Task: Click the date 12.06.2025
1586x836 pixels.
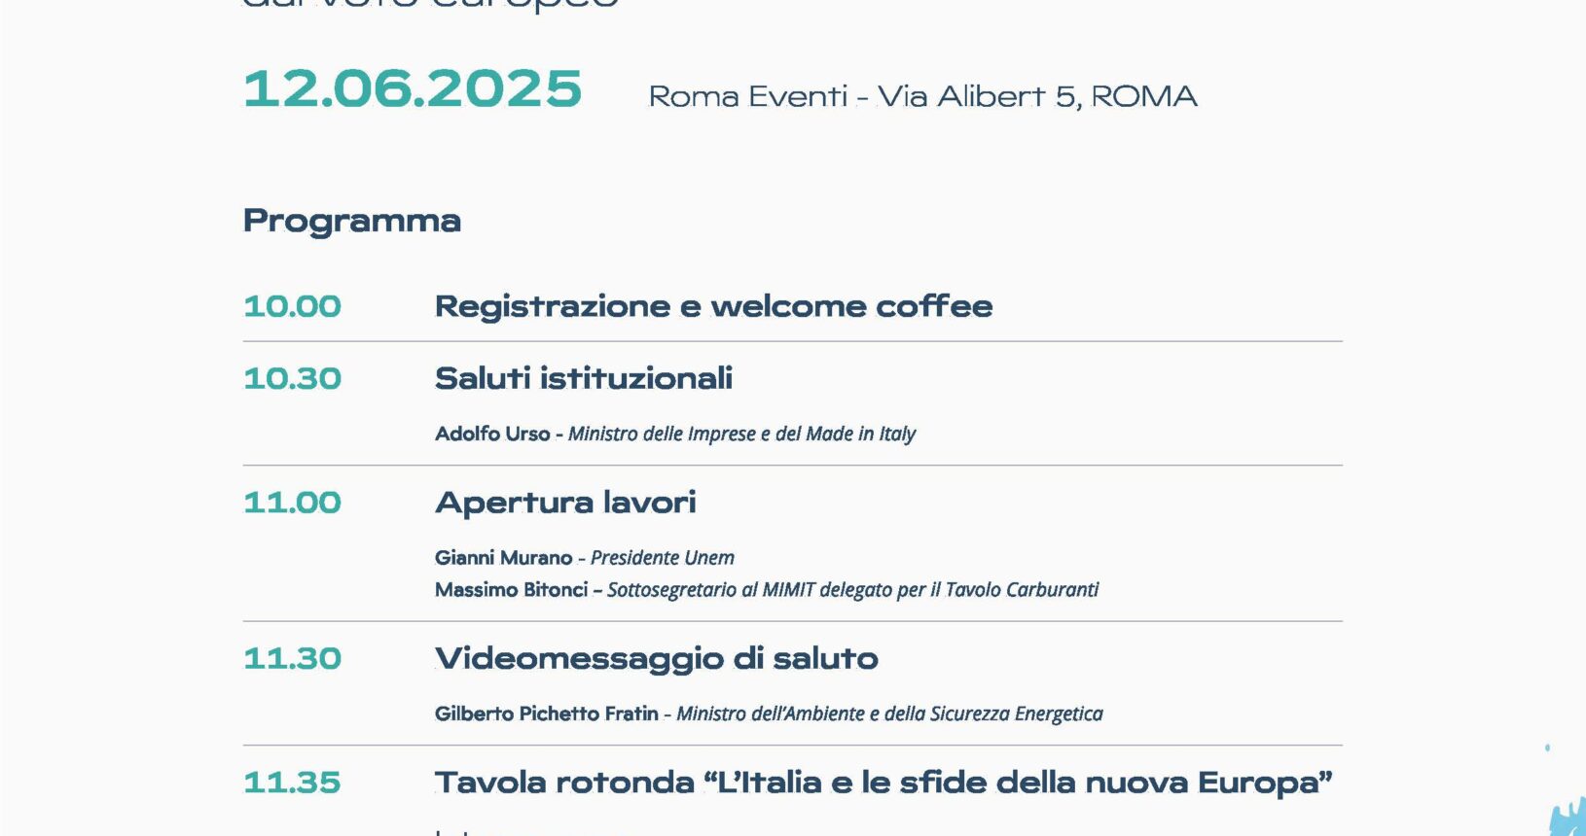Action: coord(413,89)
